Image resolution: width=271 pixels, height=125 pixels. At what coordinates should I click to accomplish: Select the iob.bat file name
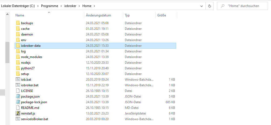26,80
